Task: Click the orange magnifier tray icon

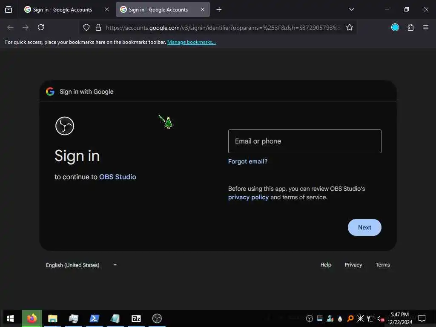Action: click(x=350, y=318)
